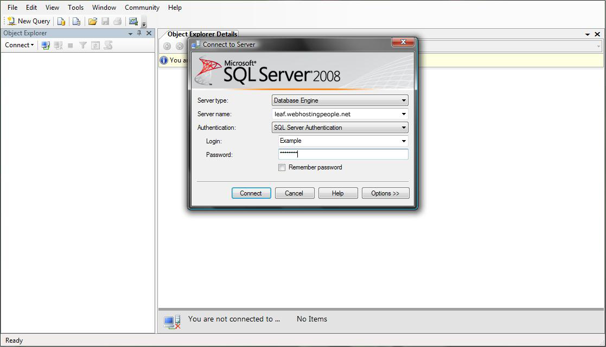The height and width of the screenshot is (347, 606).
Task: Click the 'Ready' status bar text
Action: pos(14,340)
